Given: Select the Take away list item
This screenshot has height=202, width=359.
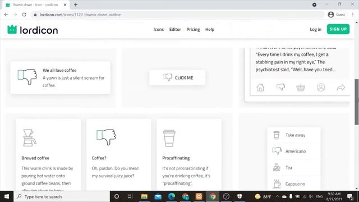Looking at the screenshot, I should point(294,135).
